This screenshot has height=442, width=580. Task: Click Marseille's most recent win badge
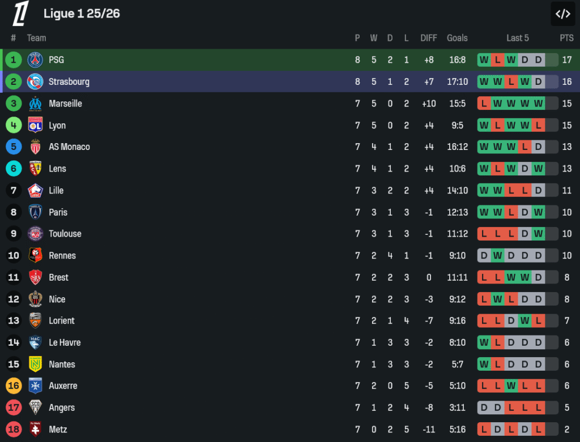click(x=538, y=104)
